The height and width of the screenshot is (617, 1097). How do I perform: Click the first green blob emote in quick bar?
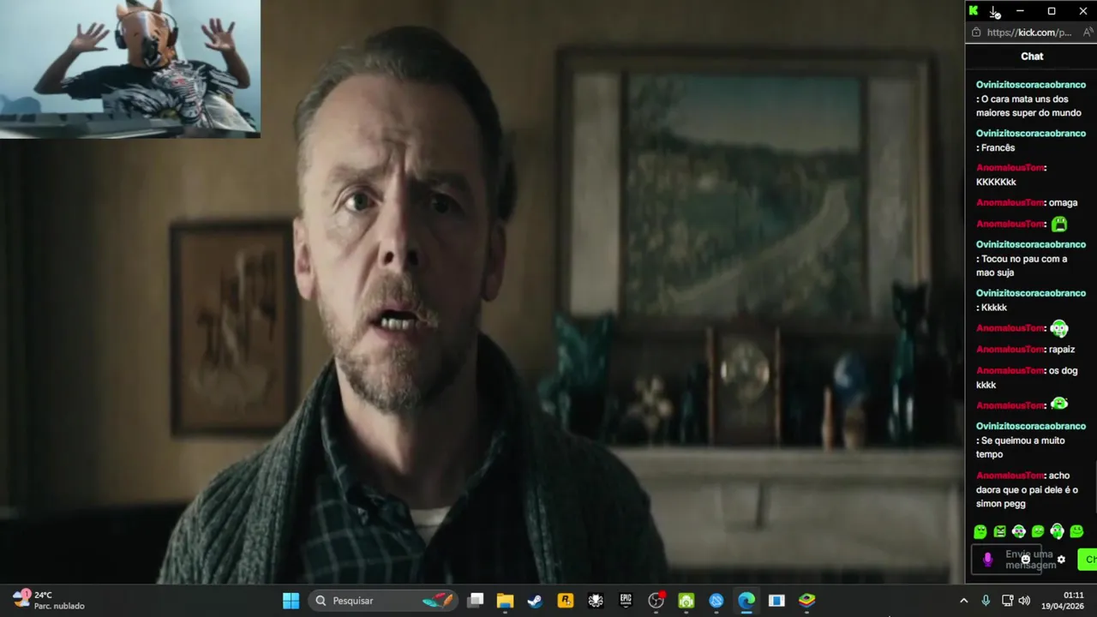click(x=980, y=531)
